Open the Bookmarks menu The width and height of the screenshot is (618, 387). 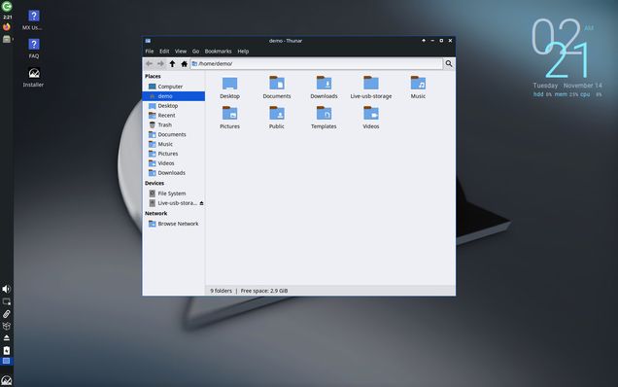pos(218,52)
